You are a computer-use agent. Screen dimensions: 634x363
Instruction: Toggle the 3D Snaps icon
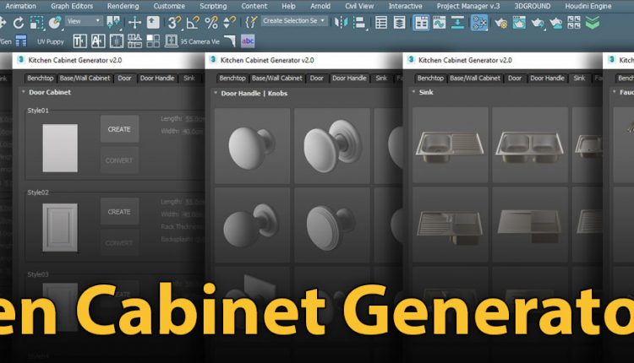pos(173,22)
